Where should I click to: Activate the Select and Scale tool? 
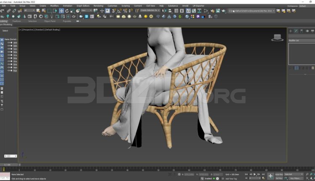pyautogui.click(x=72, y=11)
